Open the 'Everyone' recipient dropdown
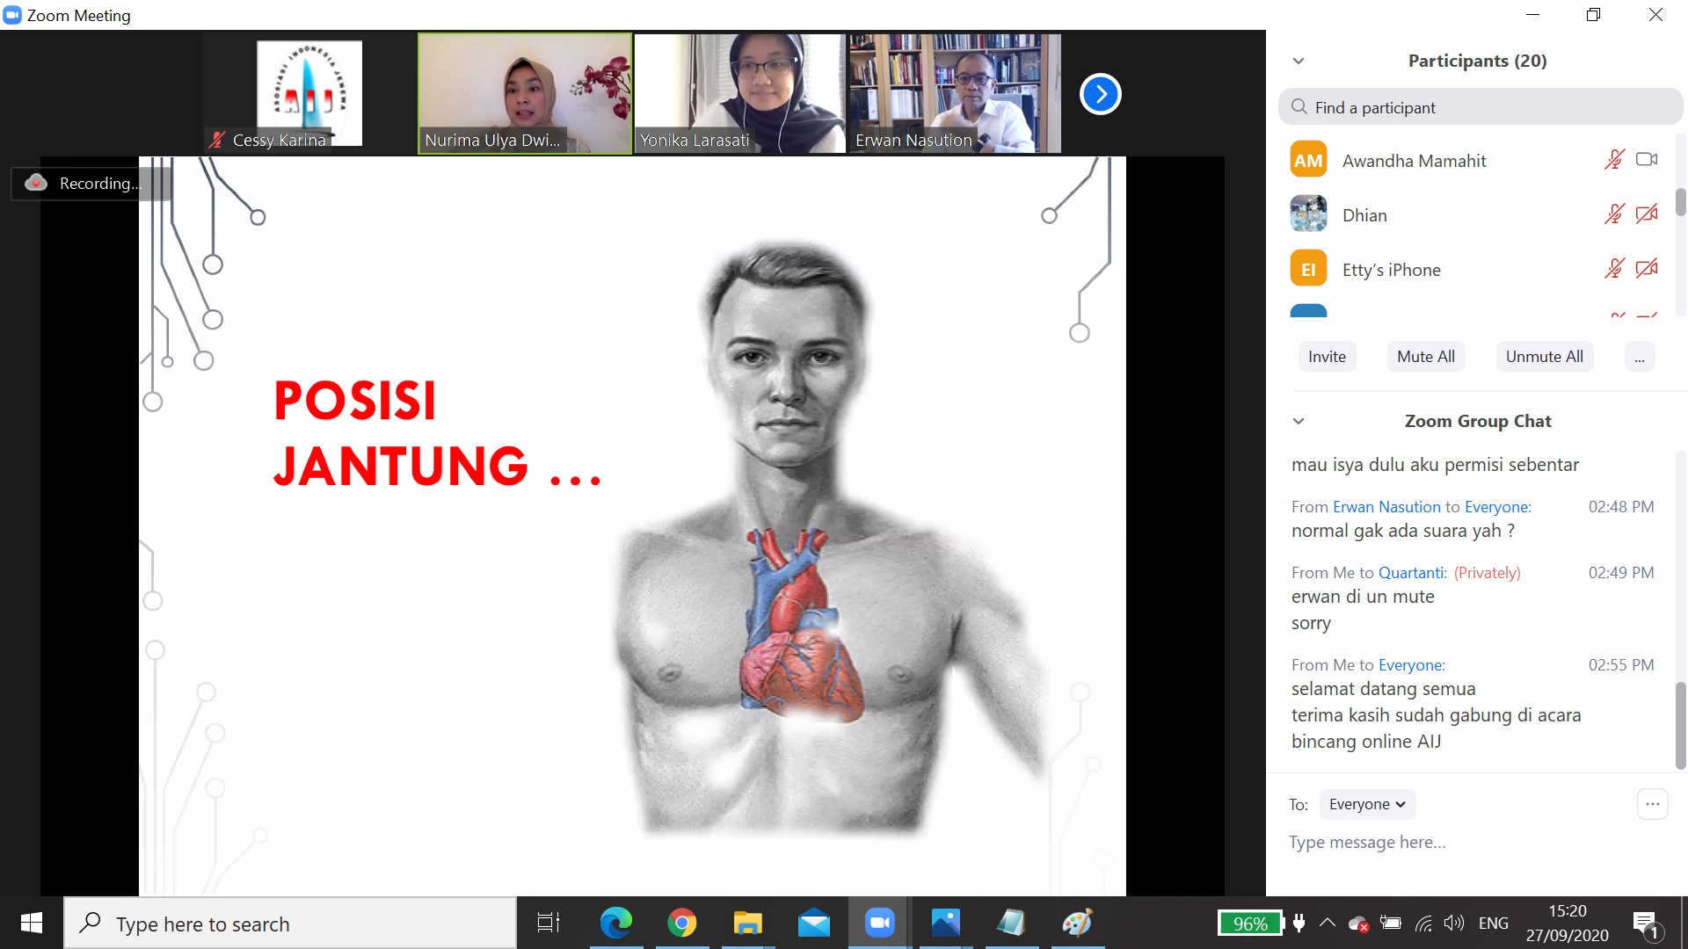The image size is (1688, 949). (1367, 804)
